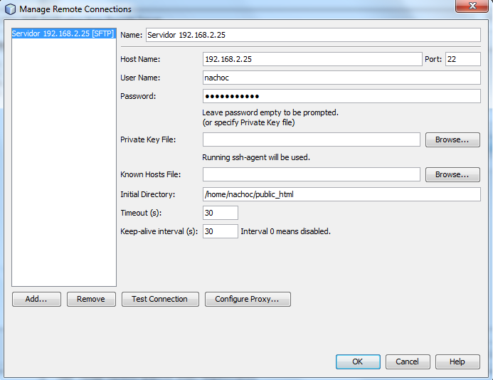This screenshot has width=493, height=380.
Task: Click the 'Interval 0 means disabled.' note
Action: tap(285, 231)
